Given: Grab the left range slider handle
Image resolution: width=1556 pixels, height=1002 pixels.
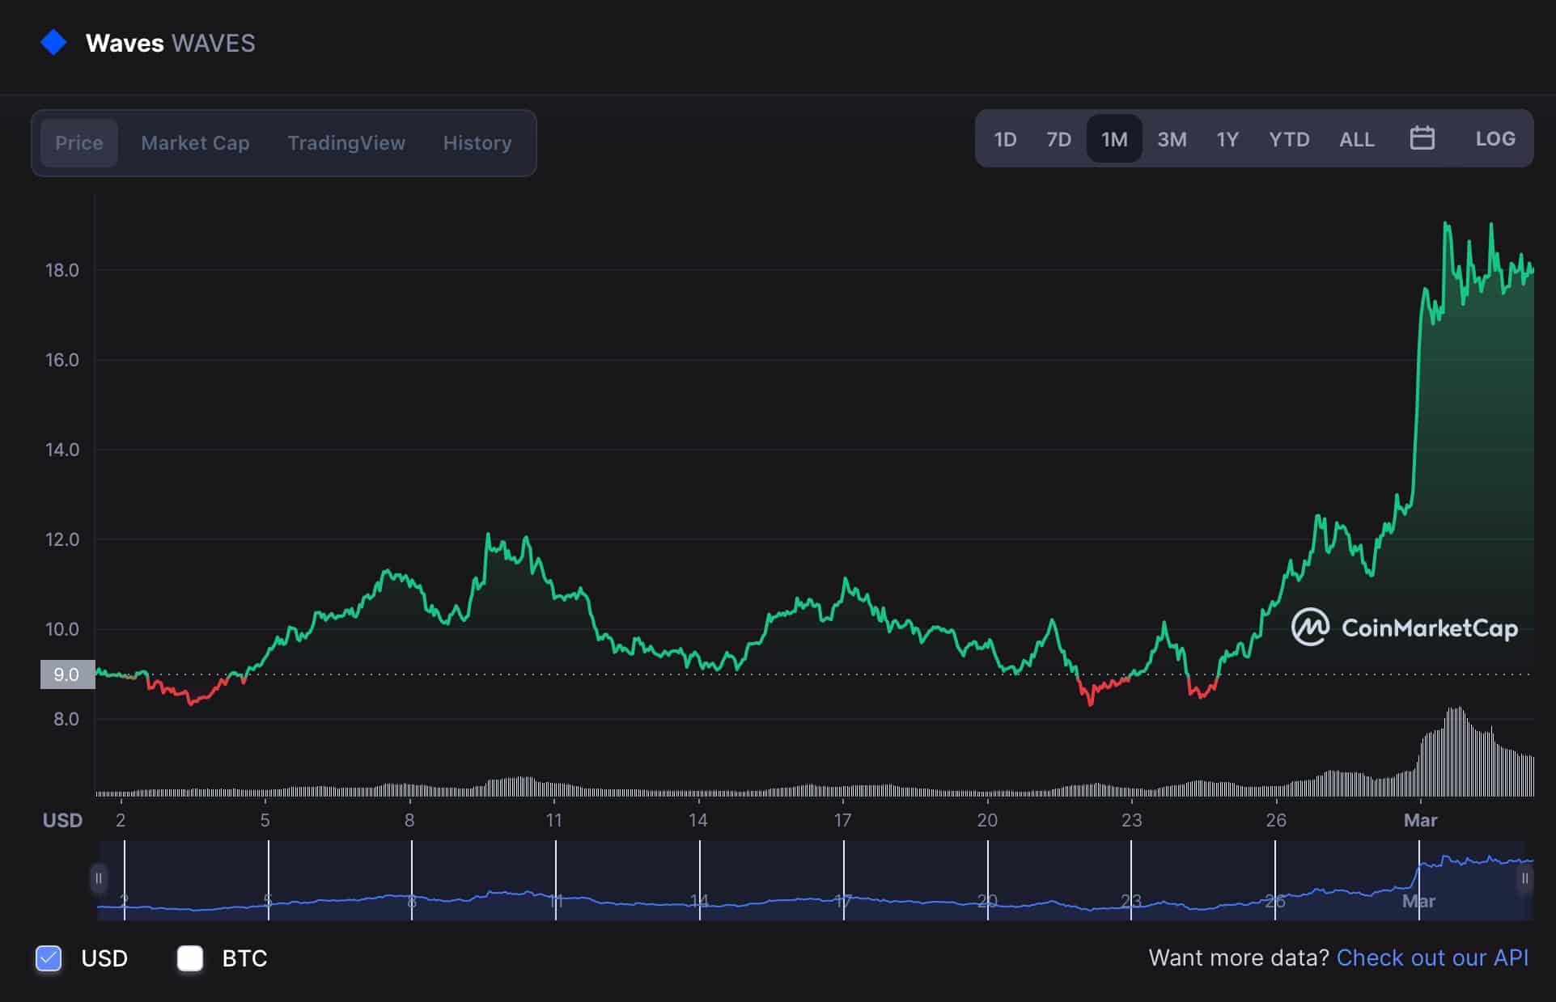Looking at the screenshot, I should tap(99, 878).
